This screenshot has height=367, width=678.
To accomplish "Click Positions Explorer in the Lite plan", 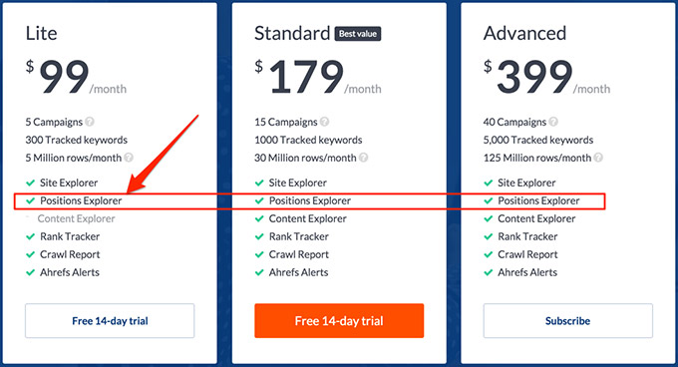I will (x=81, y=201).
